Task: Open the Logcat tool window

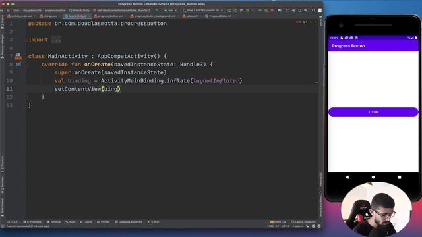Action: click(86, 222)
